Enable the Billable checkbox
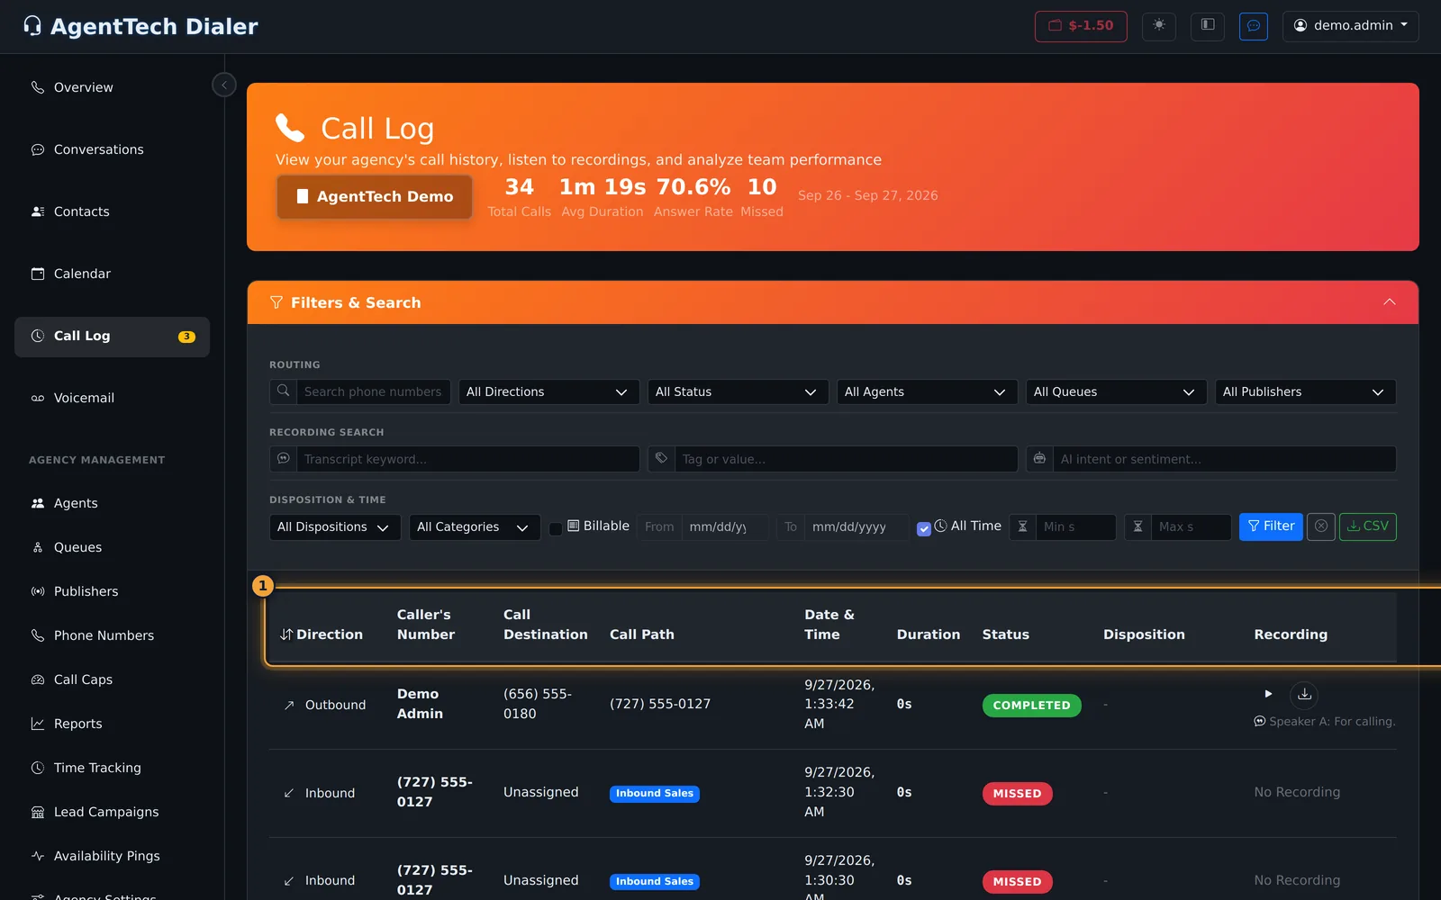The image size is (1441, 900). pyautogui.click(x=556, y=528)
